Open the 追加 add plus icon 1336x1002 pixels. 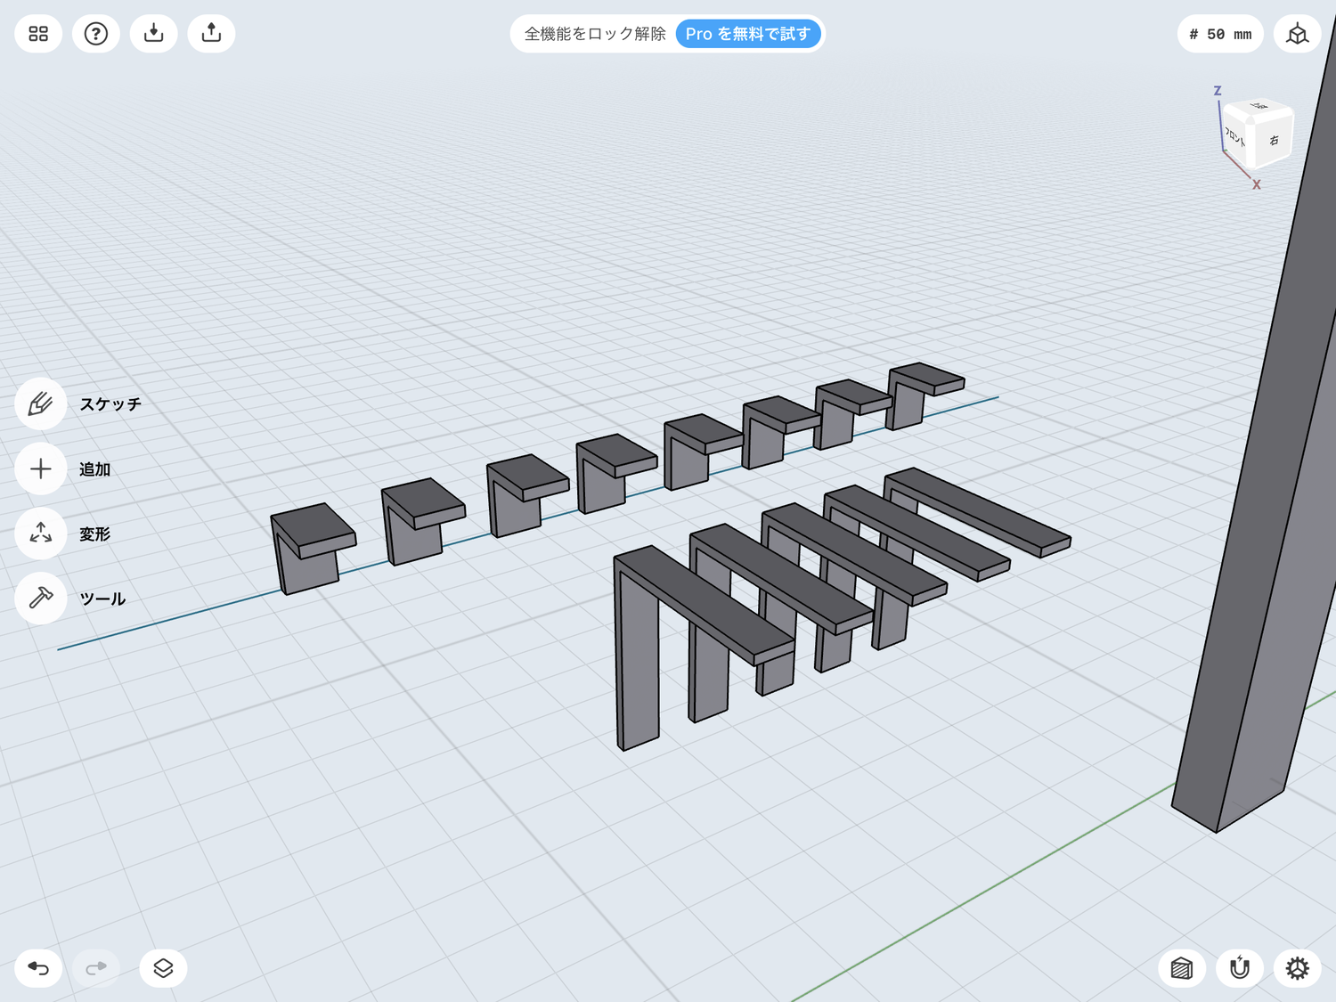[41, 469]
